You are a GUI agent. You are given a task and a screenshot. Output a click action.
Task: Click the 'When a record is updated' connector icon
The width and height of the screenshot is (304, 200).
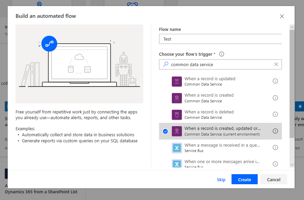coord(176,82)
